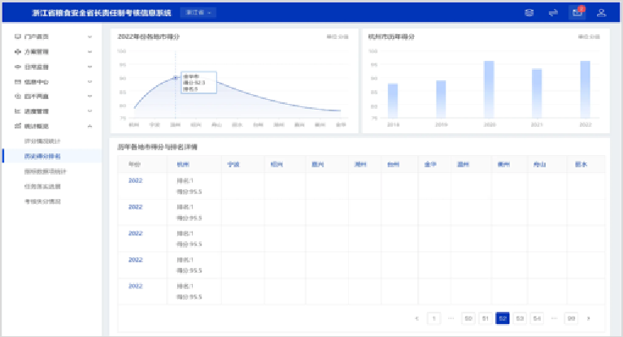623x337 pixels.
Task: Click the 进度管理 sidebar icon
Action: point(18,111)
